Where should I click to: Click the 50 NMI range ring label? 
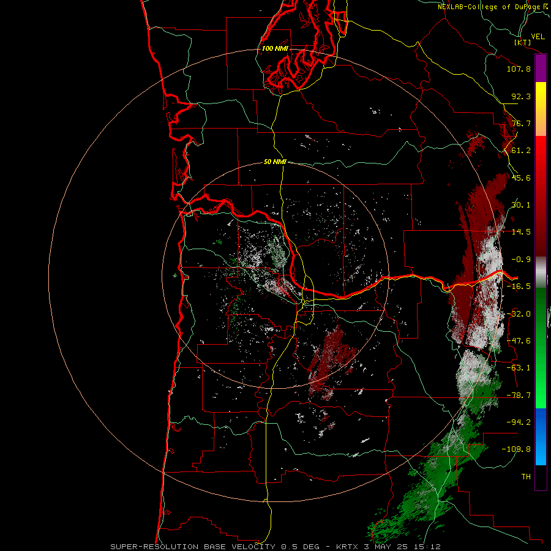pyautogui.click(x=275, y=162)
